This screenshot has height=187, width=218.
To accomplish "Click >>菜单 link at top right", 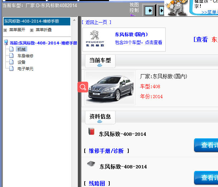I will (210, 13).
